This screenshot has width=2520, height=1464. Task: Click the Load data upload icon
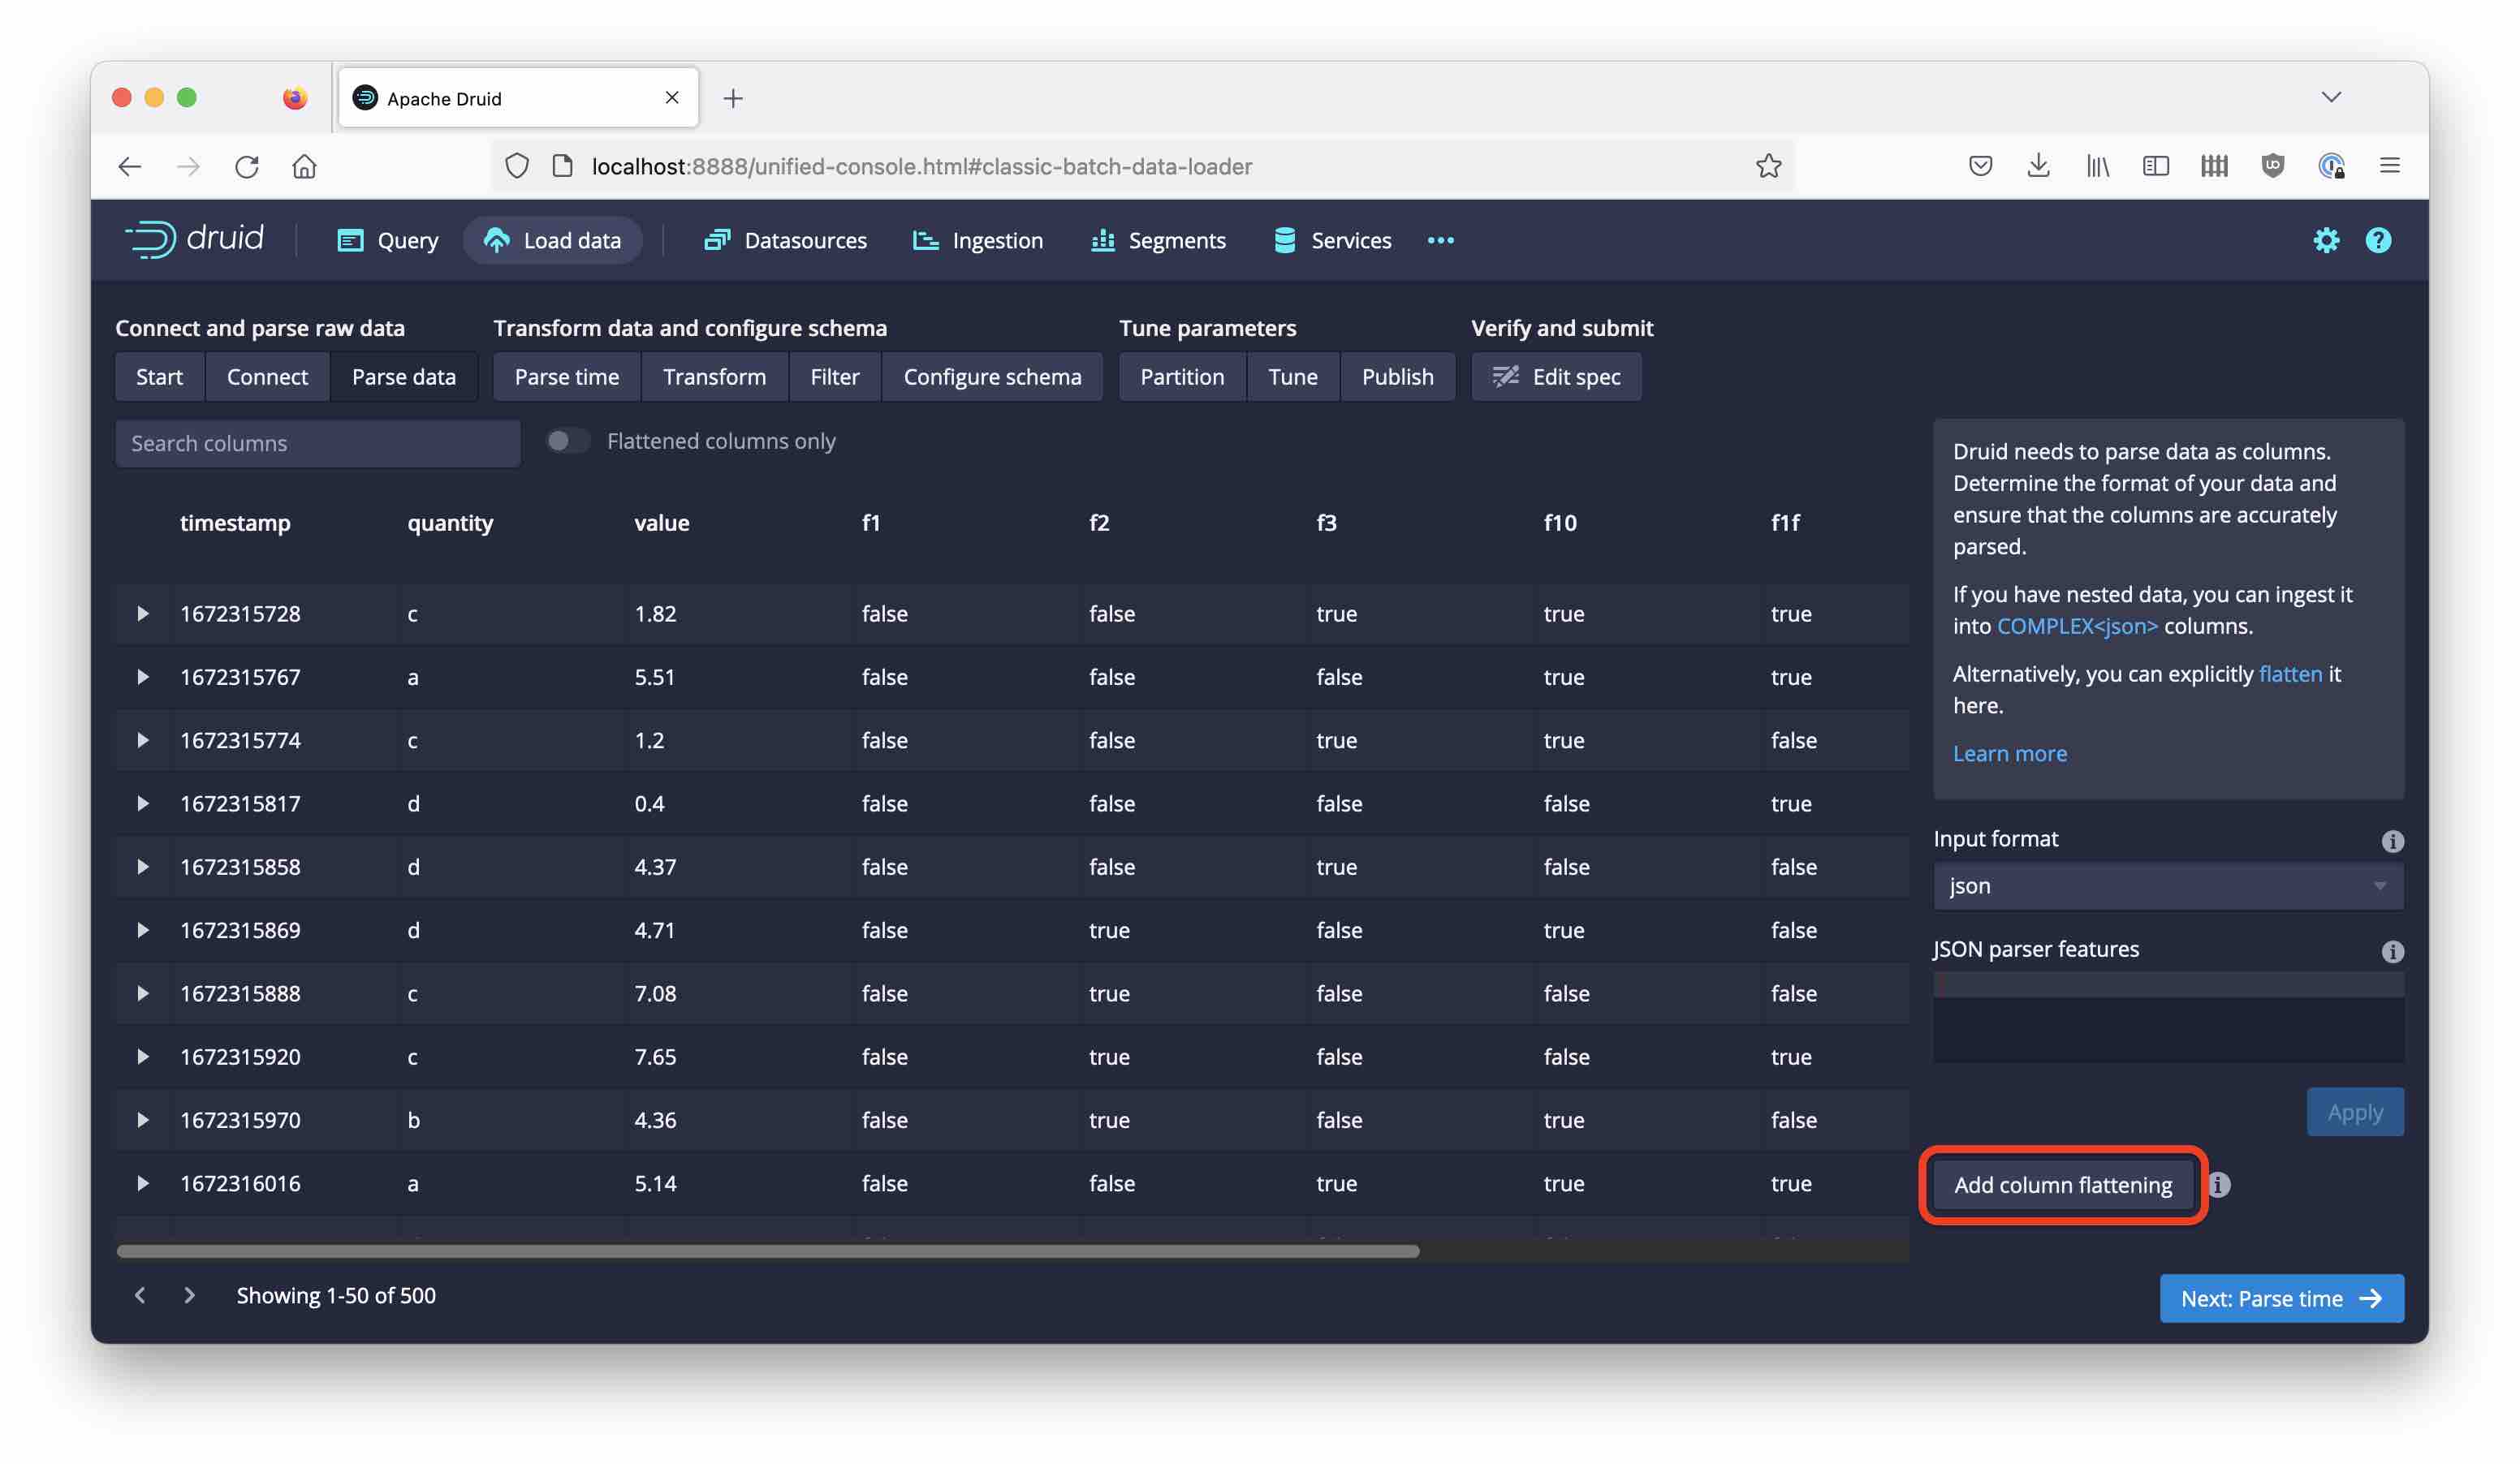(497, 240)
